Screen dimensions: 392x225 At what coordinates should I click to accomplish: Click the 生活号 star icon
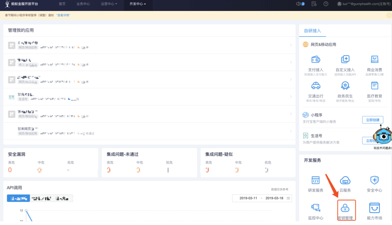coord(306,135)
